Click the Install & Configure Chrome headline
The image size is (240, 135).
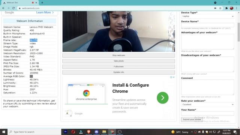click(130, 88)
